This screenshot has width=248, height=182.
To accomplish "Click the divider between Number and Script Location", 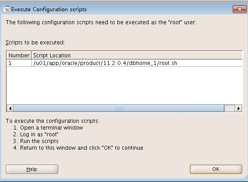I will (x=31, y=56).
